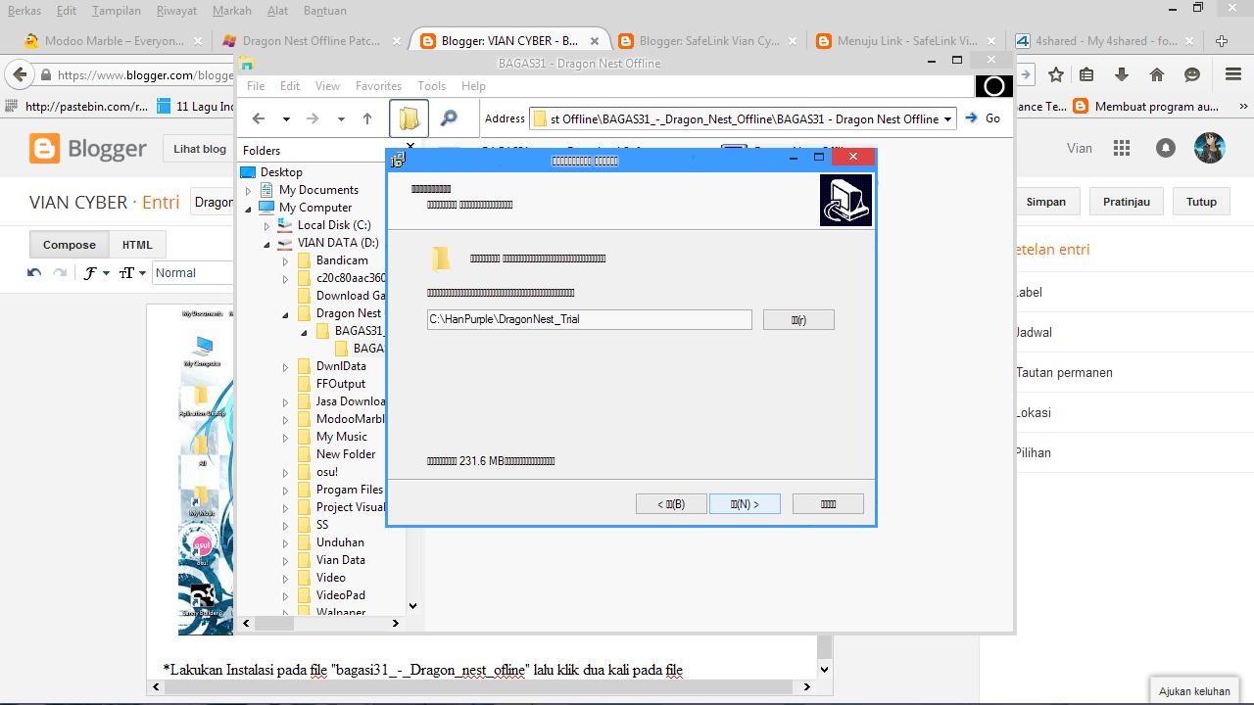Click Blogger logo icon
Screen dimensions: 1254x705
coord(44,149)
